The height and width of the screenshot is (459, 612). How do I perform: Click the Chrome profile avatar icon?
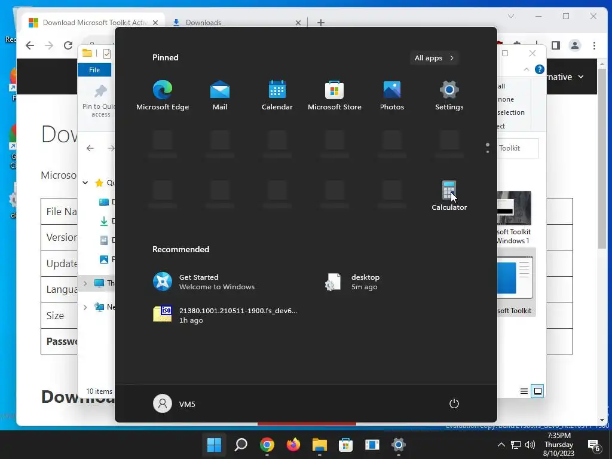(x=575, y=45)
